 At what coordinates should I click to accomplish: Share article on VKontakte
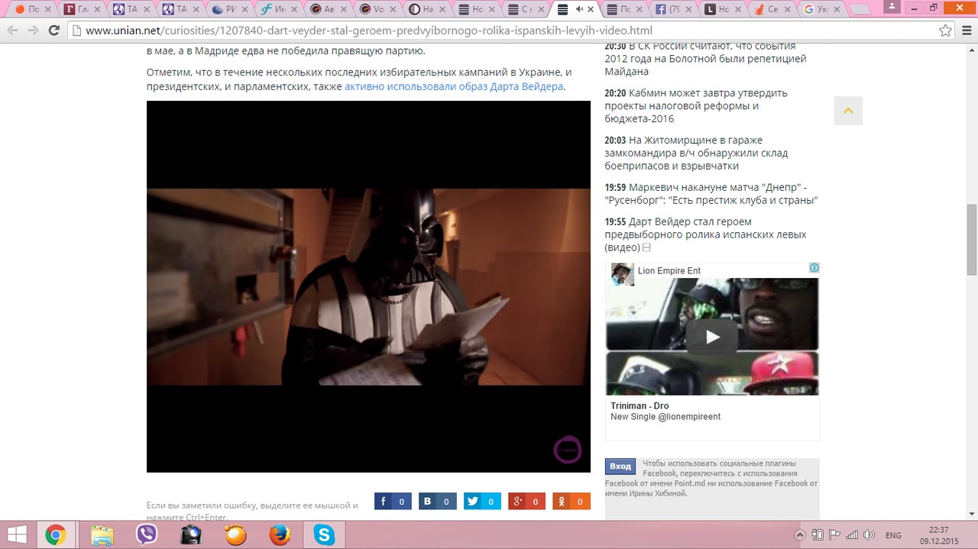point(438,502)
